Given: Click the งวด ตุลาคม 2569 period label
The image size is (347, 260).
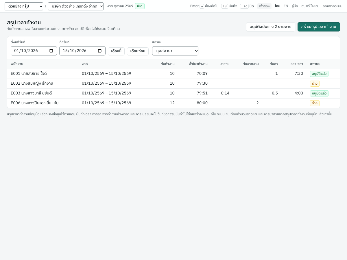Looking at the screenshot, I should [120, 6].
